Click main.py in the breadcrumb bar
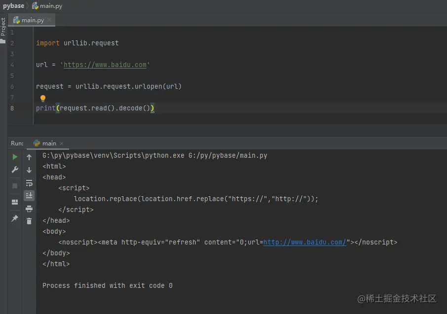 pyautogui.click(x=47, y=6)
